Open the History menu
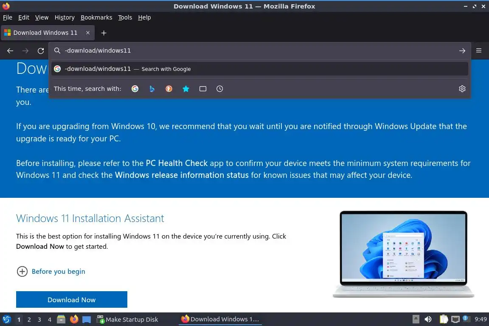Viewport: 489px width, 326px height. point(65,17)
